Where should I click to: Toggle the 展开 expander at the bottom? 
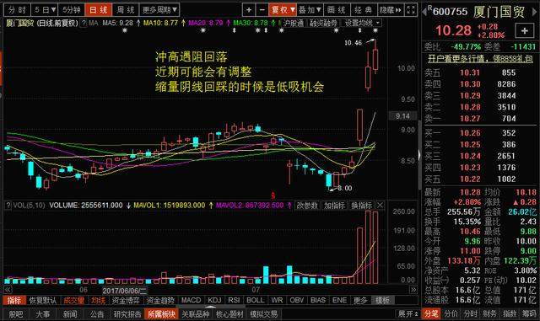(408, 313)
